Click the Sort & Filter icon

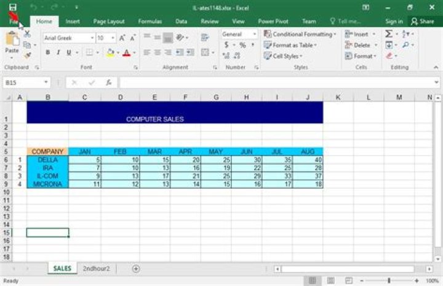point(405,34)
